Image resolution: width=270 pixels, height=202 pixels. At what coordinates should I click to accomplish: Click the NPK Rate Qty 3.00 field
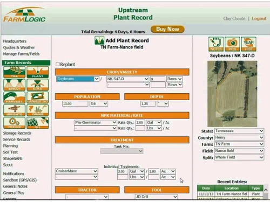[x=140, y=122]
